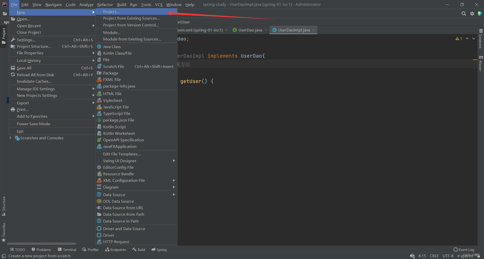484x259 pixels.
Task: Click Project Structure... menu entry
Action: click(x=52, y=46)
